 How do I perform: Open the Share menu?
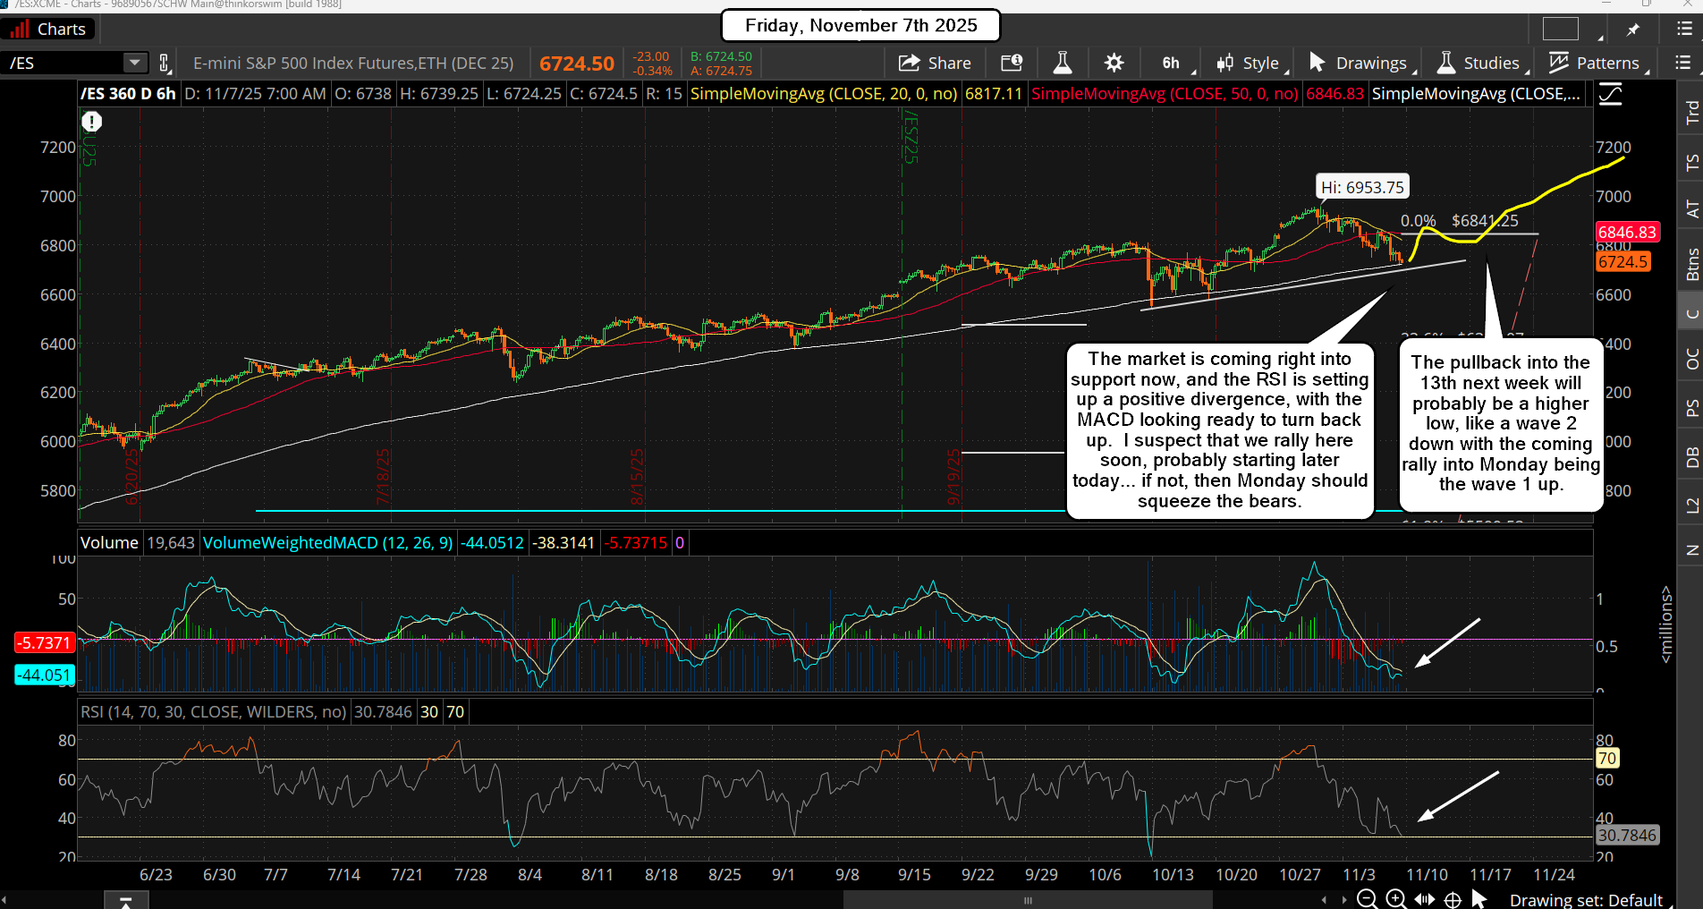(935, 63)
